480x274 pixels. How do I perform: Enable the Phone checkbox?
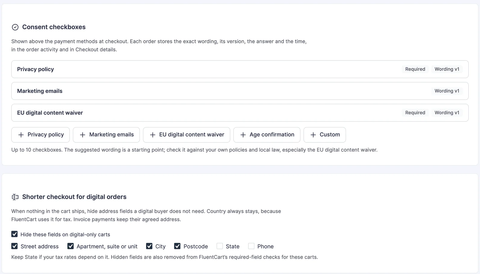tap(251, 246)
